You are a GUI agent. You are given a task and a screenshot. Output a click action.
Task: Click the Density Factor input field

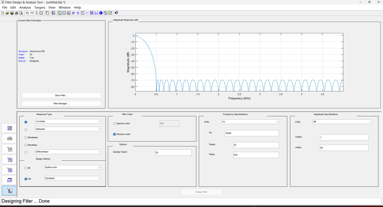(x=173, y=152)
